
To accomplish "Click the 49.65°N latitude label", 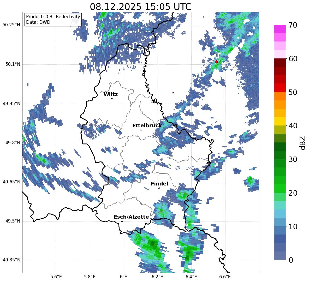I will tap(11, 182).
